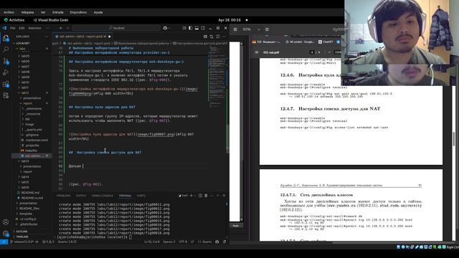Expand the lab14 folder
459x258 pixels.
tap(25, 177)
